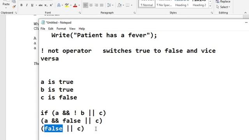Click the highlighted word "false" in Notepad
The width and height of the screenshot is (249, 140).
(53, 128)
